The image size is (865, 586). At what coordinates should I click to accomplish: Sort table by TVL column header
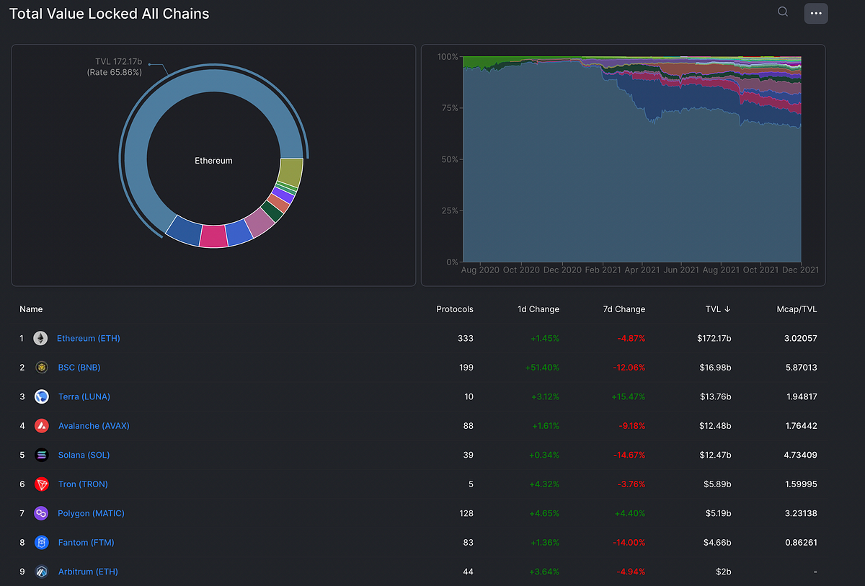point(718,309)
